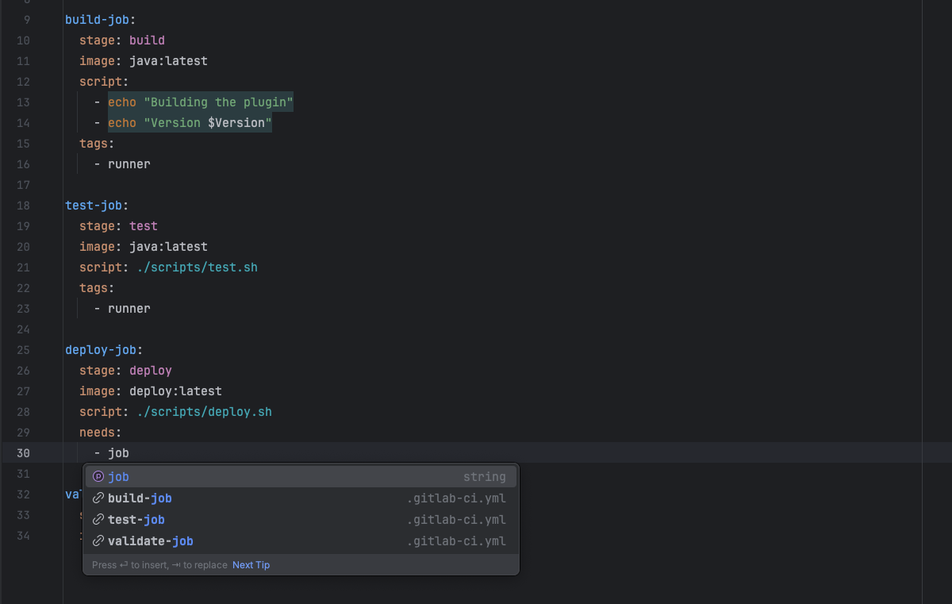Screen dimensions: 952x604
Task: Click the link icon beside 'validate-job' suggestion
Action: pyautogui.click(x=98, y=541)
